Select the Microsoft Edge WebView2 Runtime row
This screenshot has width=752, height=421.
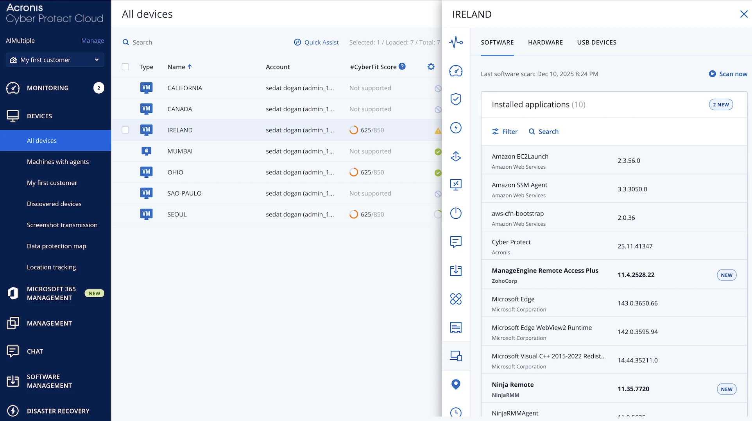(x=614, y=332)
